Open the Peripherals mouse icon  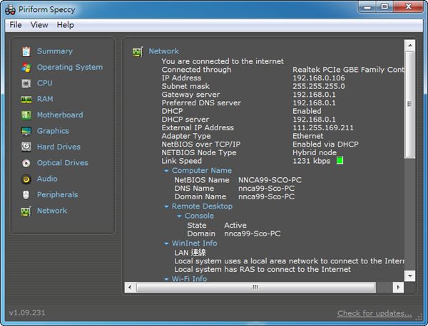pyautogui.click(x=26, y=195)
